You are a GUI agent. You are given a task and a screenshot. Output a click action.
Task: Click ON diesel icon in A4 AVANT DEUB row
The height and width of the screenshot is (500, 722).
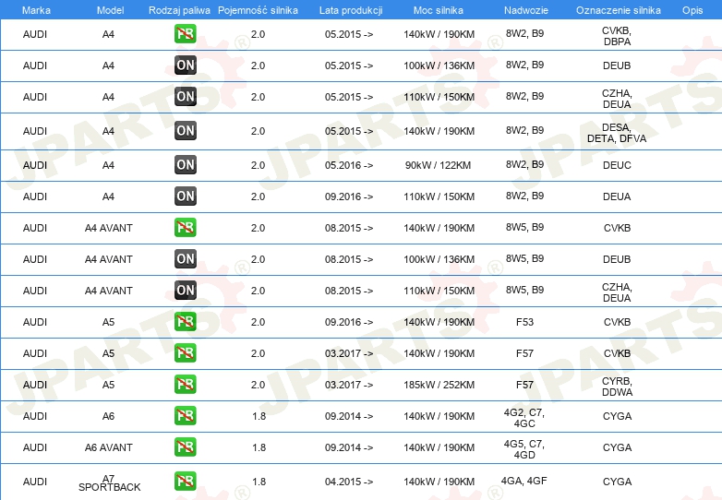click(185, 258)
